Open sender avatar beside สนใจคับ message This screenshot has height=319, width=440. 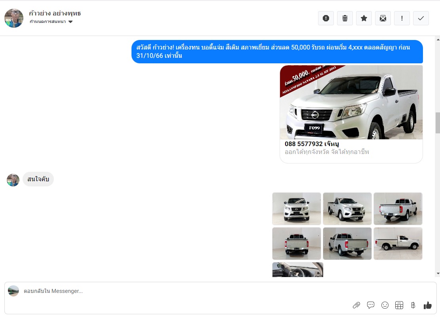pyautogui.click(x=13, y=180)
